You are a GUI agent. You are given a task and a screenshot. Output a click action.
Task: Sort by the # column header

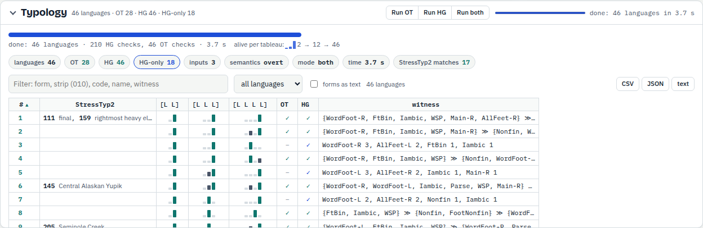(x=24, y=104)
